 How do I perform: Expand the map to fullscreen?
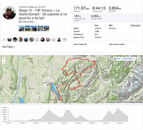[x=139, y=58]
